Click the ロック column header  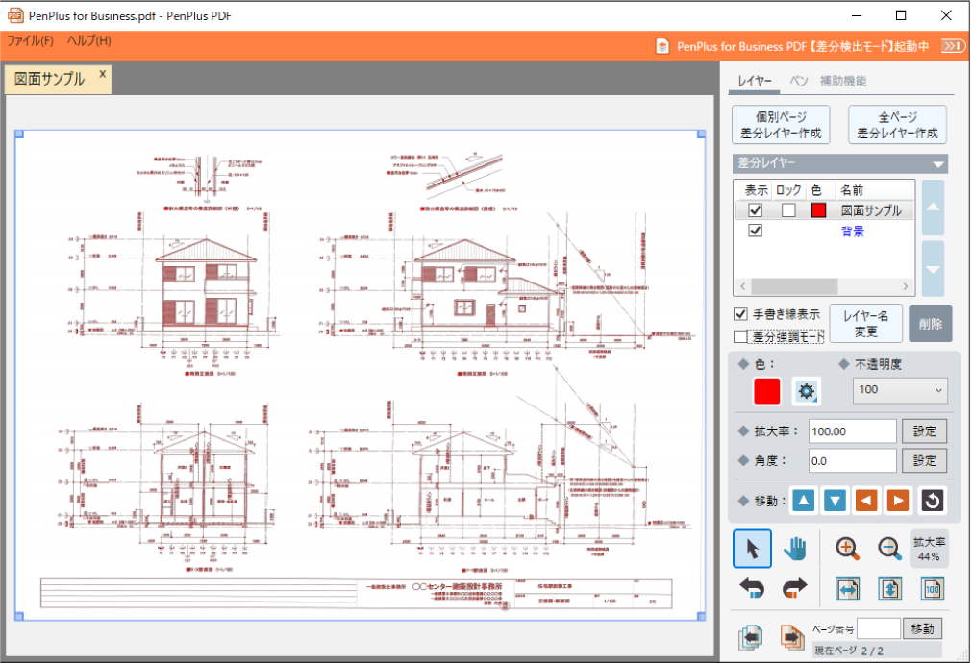[x=788, y=190]
